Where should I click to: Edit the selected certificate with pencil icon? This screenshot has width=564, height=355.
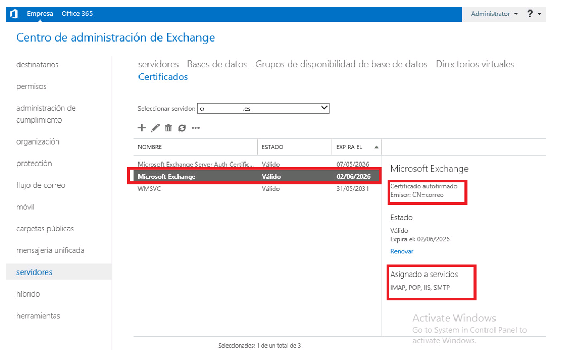pos(155,128)
